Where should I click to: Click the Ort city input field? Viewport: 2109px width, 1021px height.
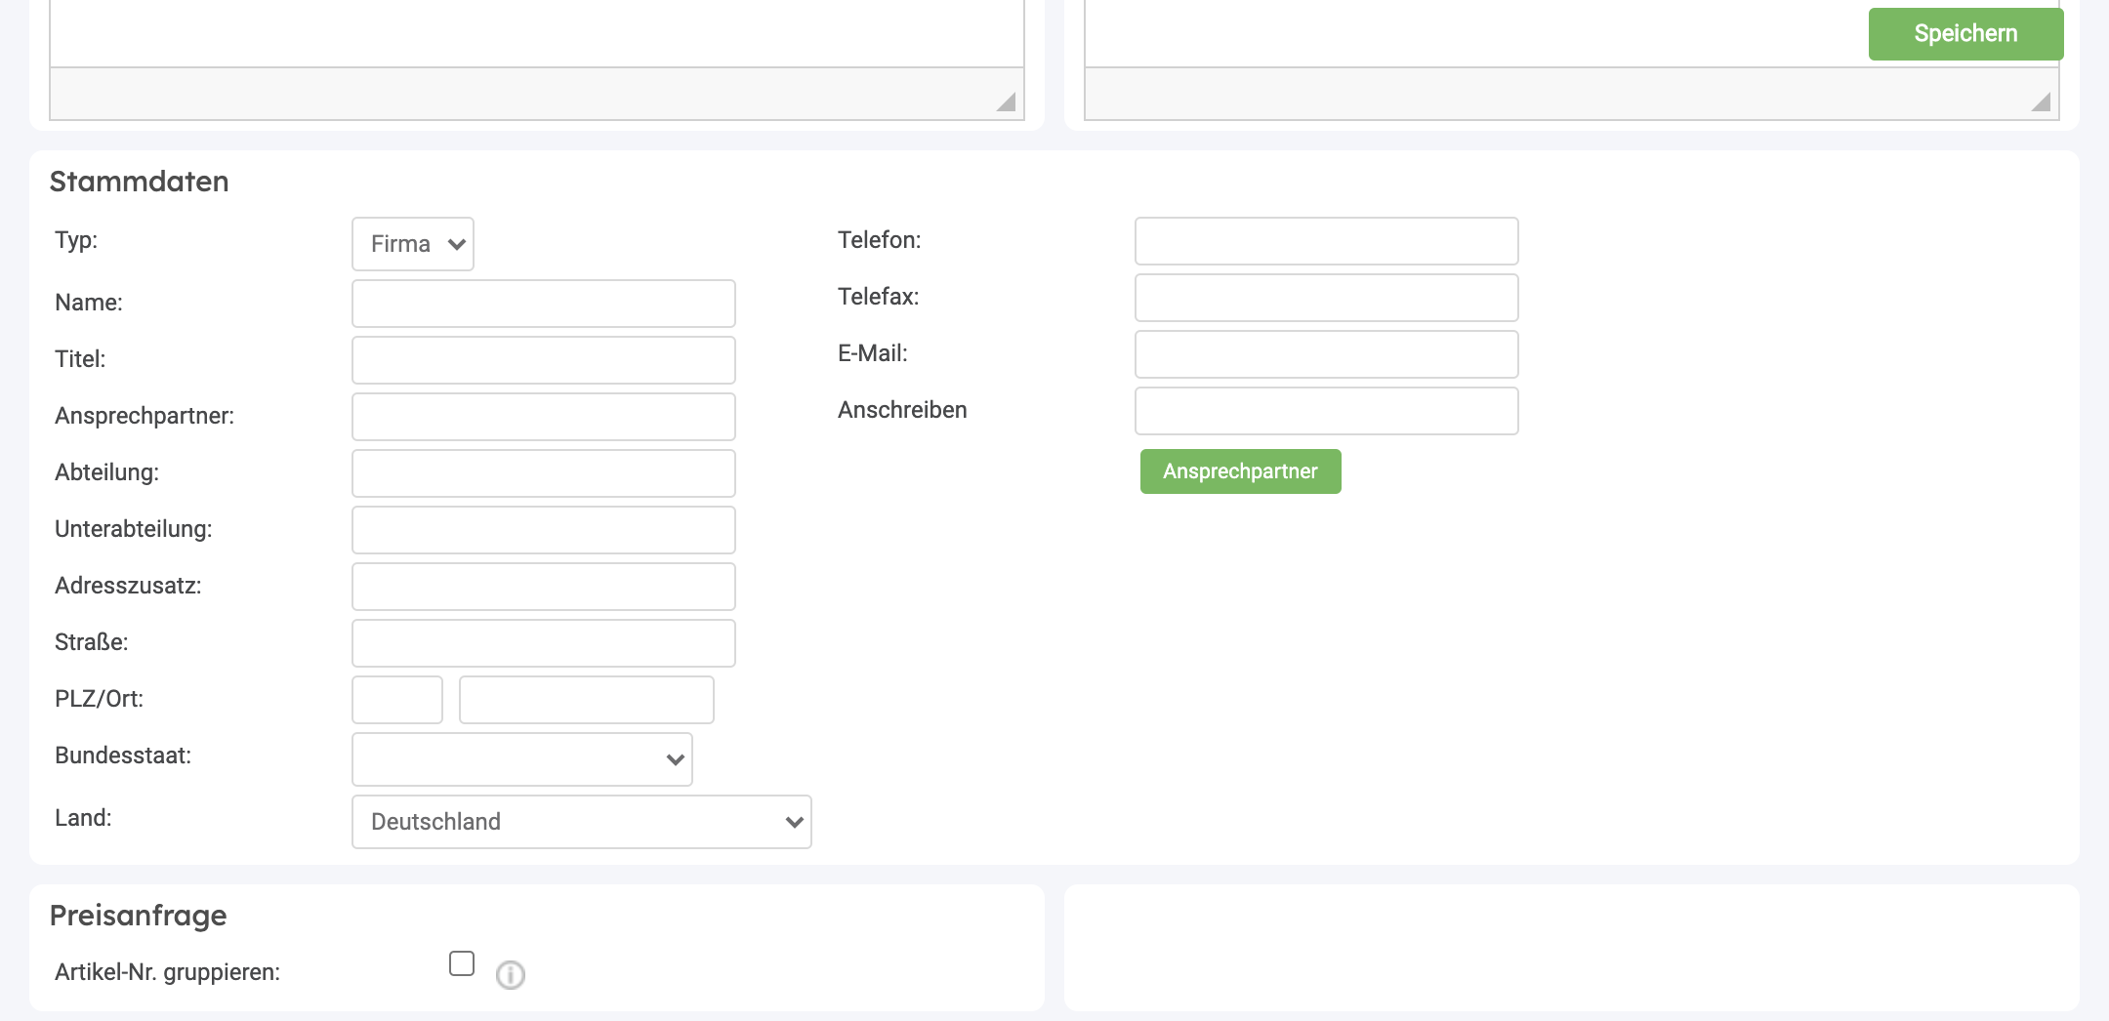tap(587, 700)
